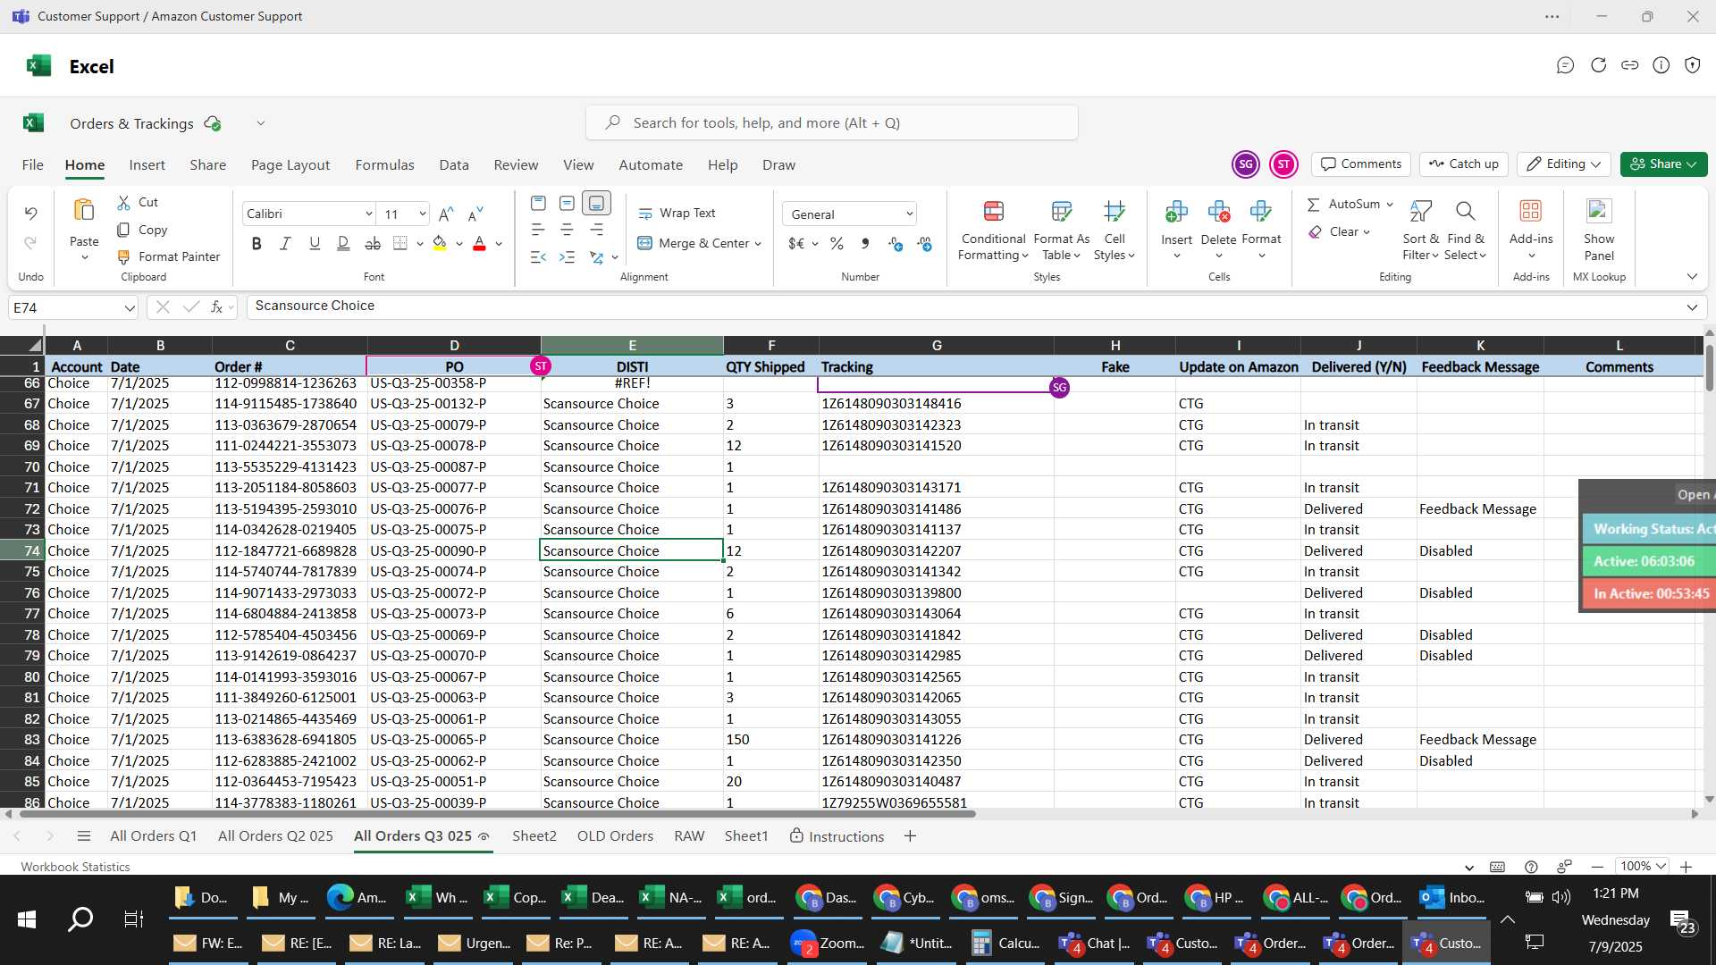Click the Undo arrow icon
Viewport: 1716px width, 965px height.
(31, 214)
